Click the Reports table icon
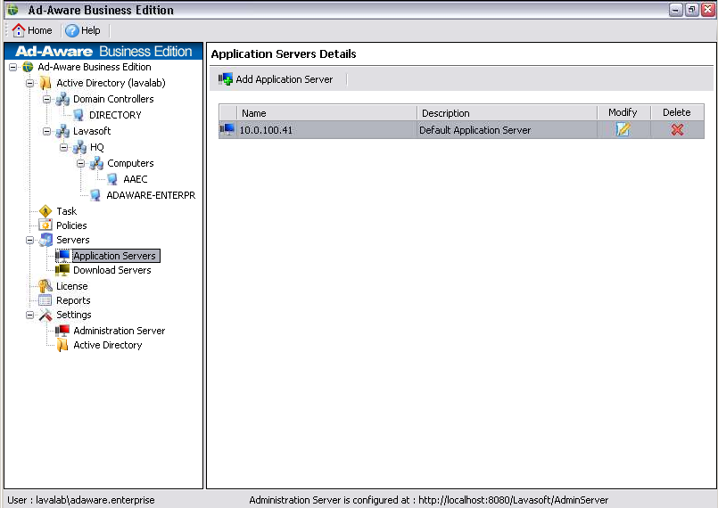This screenshot has width=718, height=508. point(45,300)
